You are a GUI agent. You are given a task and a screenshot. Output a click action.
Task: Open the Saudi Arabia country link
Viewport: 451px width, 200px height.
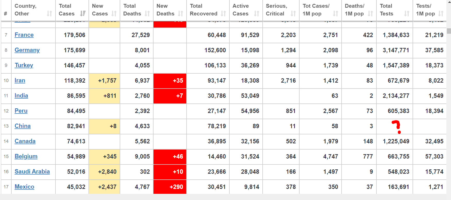(x=32, y=172)
